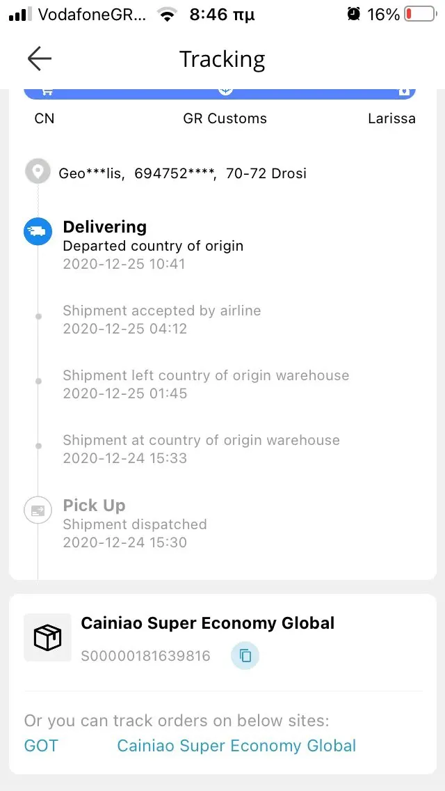Tap the customs icon on progress bar

pyautogui.click(x=225, y=91)
